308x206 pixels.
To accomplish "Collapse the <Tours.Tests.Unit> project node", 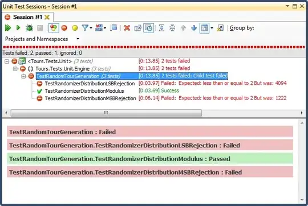I will (x=7, y=61).
